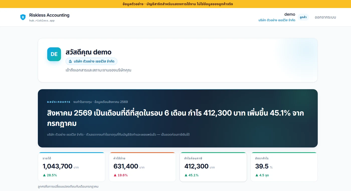
Task: Click the สวัสดีคุณ demo greeting heading
Action: coord(89,52)
